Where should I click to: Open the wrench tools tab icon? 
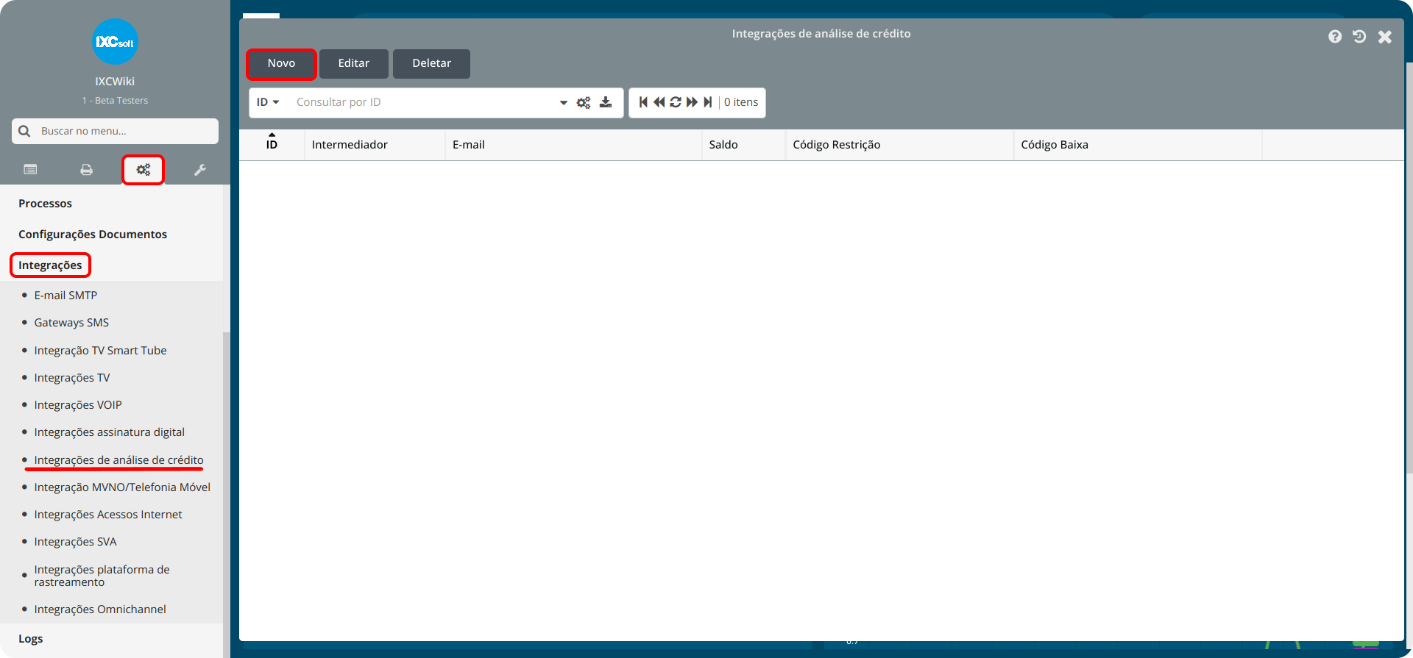[200, 170]
